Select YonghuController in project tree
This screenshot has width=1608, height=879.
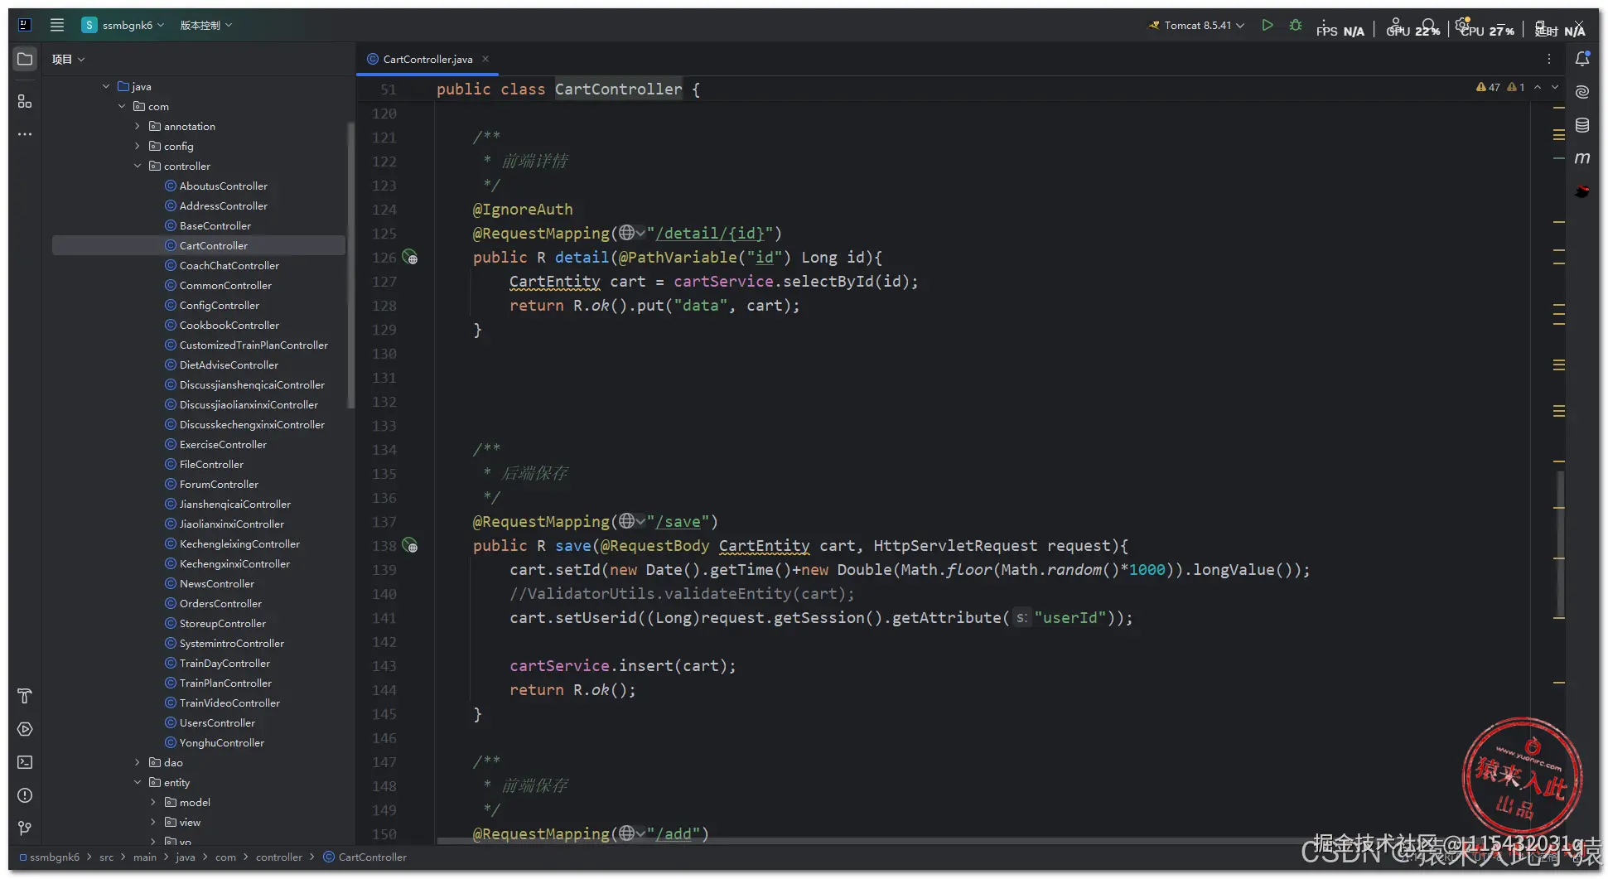(221, 742)
